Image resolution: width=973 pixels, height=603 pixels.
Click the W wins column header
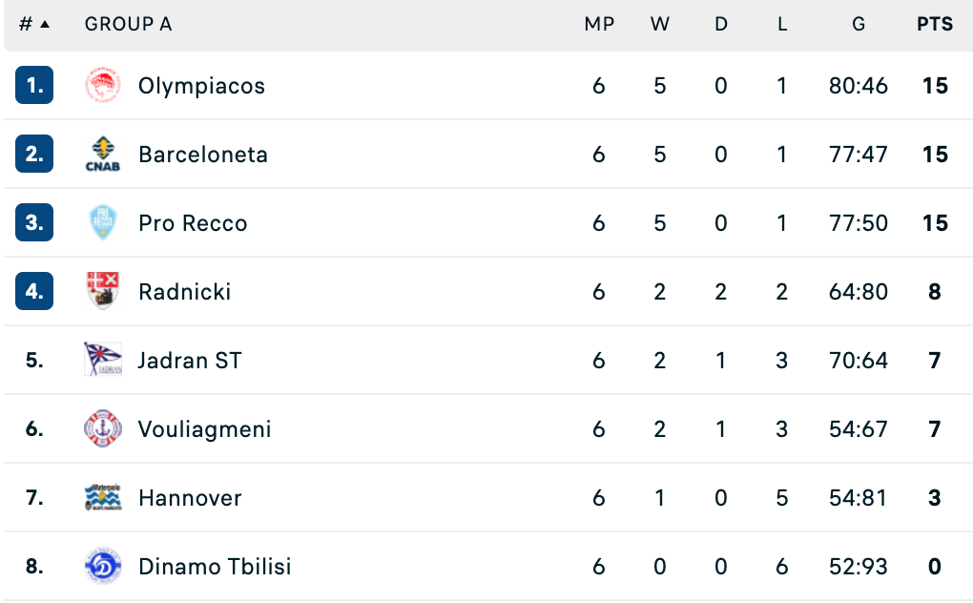coord(660,25)
